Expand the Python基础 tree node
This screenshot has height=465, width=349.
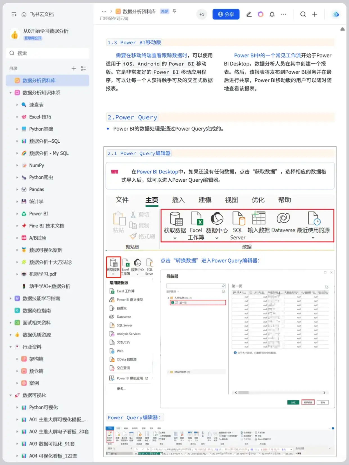pos(17,129)
